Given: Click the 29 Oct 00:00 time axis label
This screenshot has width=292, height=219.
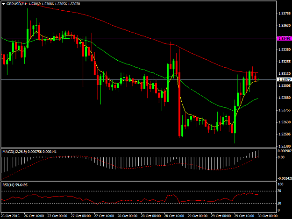Looking at the screenshot, I should (x=198, y=216).
